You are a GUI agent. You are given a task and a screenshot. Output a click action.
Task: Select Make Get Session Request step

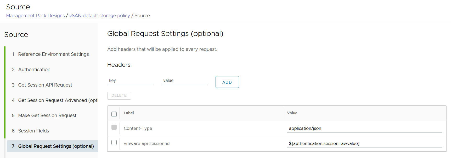pyautogui.click(x=47, y=116)
